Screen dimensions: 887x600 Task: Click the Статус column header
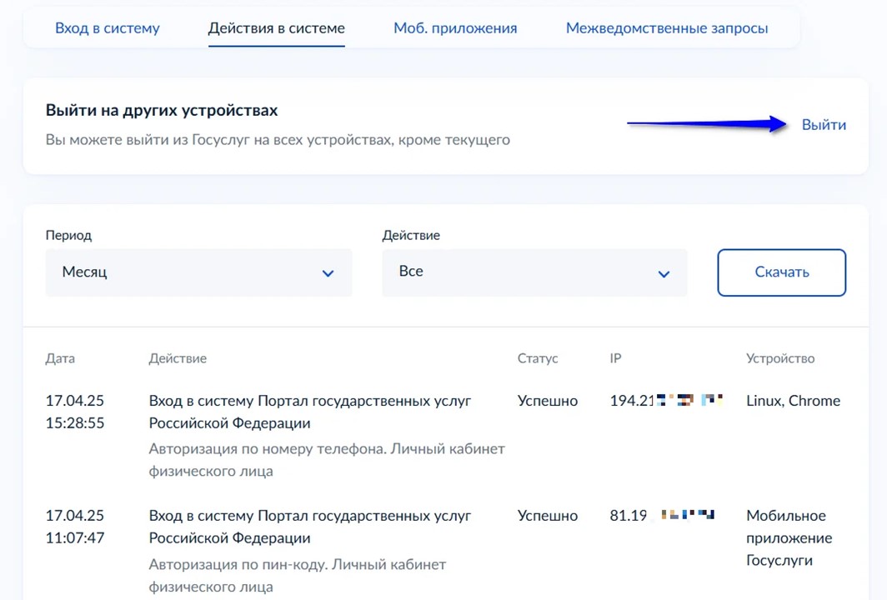tap(538, 358)
